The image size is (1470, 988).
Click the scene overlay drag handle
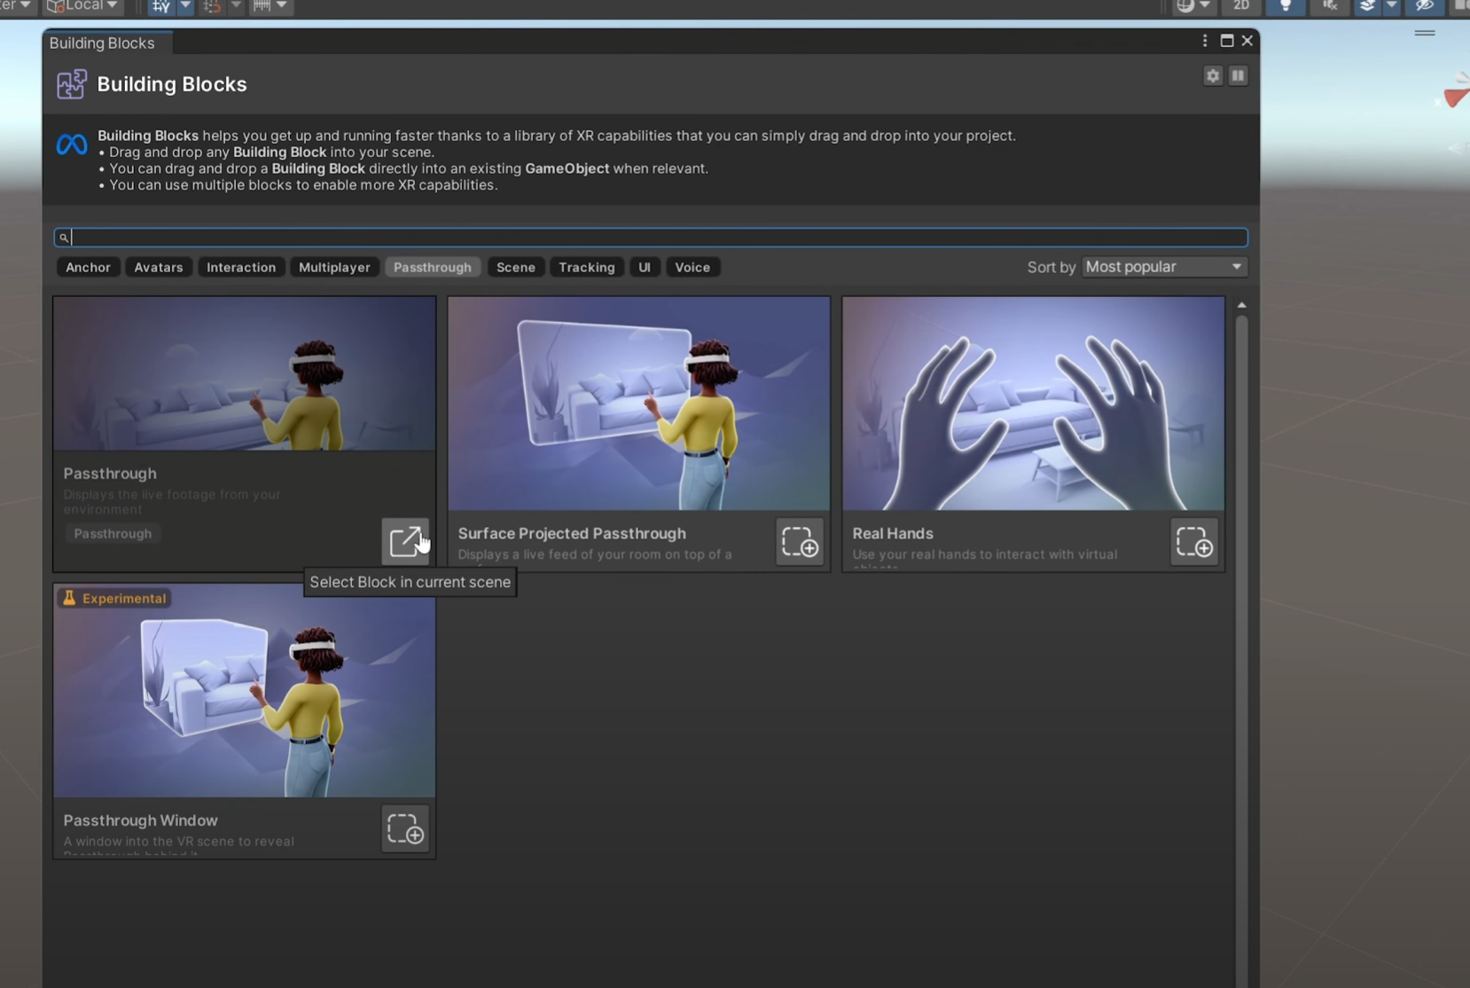[1425, 33]
